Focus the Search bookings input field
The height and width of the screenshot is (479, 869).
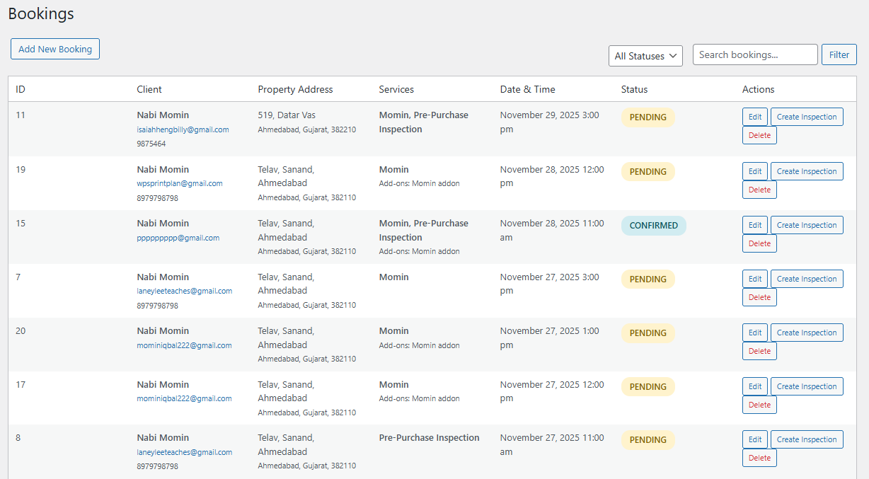(x=755, y=54)
